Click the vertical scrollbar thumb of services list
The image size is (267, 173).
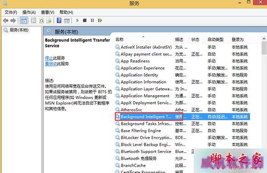click(x=264, y=48)
